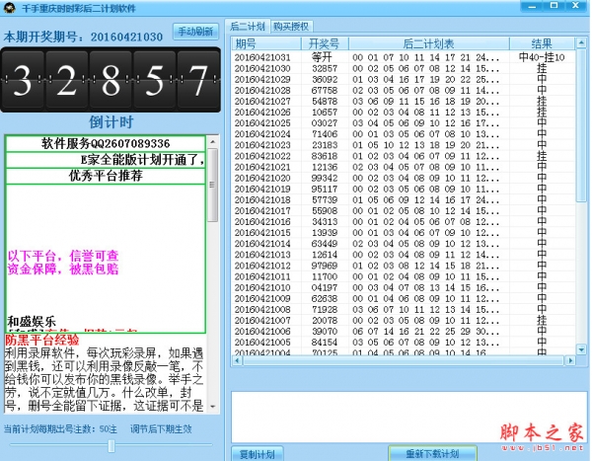592x461 pixels.
Task: Select row 20160421019 with number 95117
Action: pyautogui.click(x=404, y=189)
